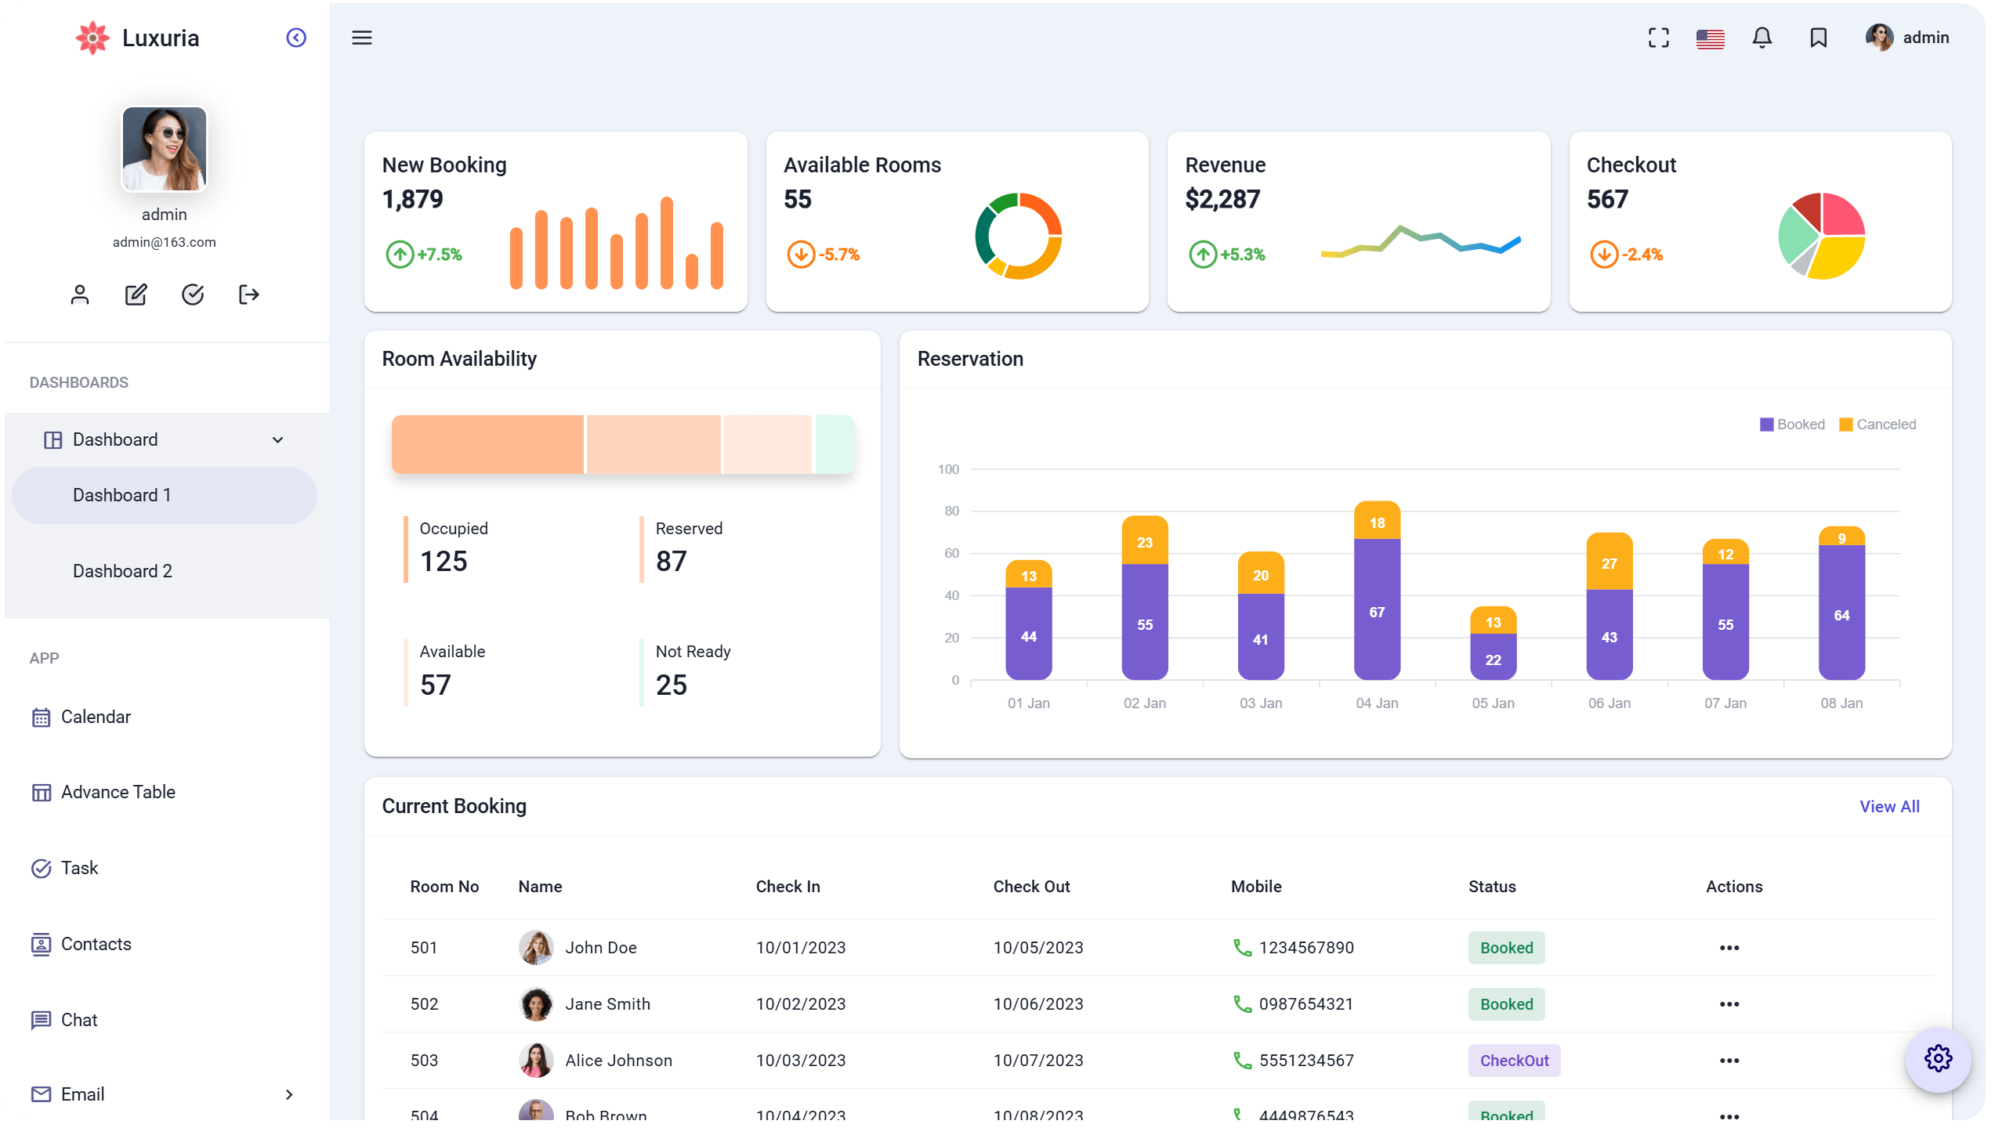Open Contacts from the sidebar
Viewport: 2006px width, 1128px height.
point(95,944)
